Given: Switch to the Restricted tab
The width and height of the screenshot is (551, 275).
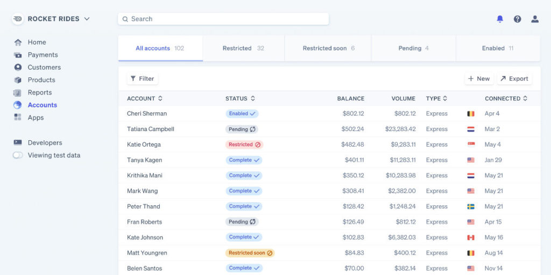Looking at the screenshot, I should [x=243, y=48].
